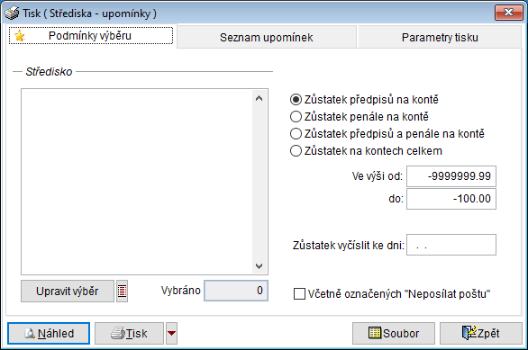Focus the Zůstatek vyčíslit ke dni date field
528x350 pixels.
tap(451, 245)
